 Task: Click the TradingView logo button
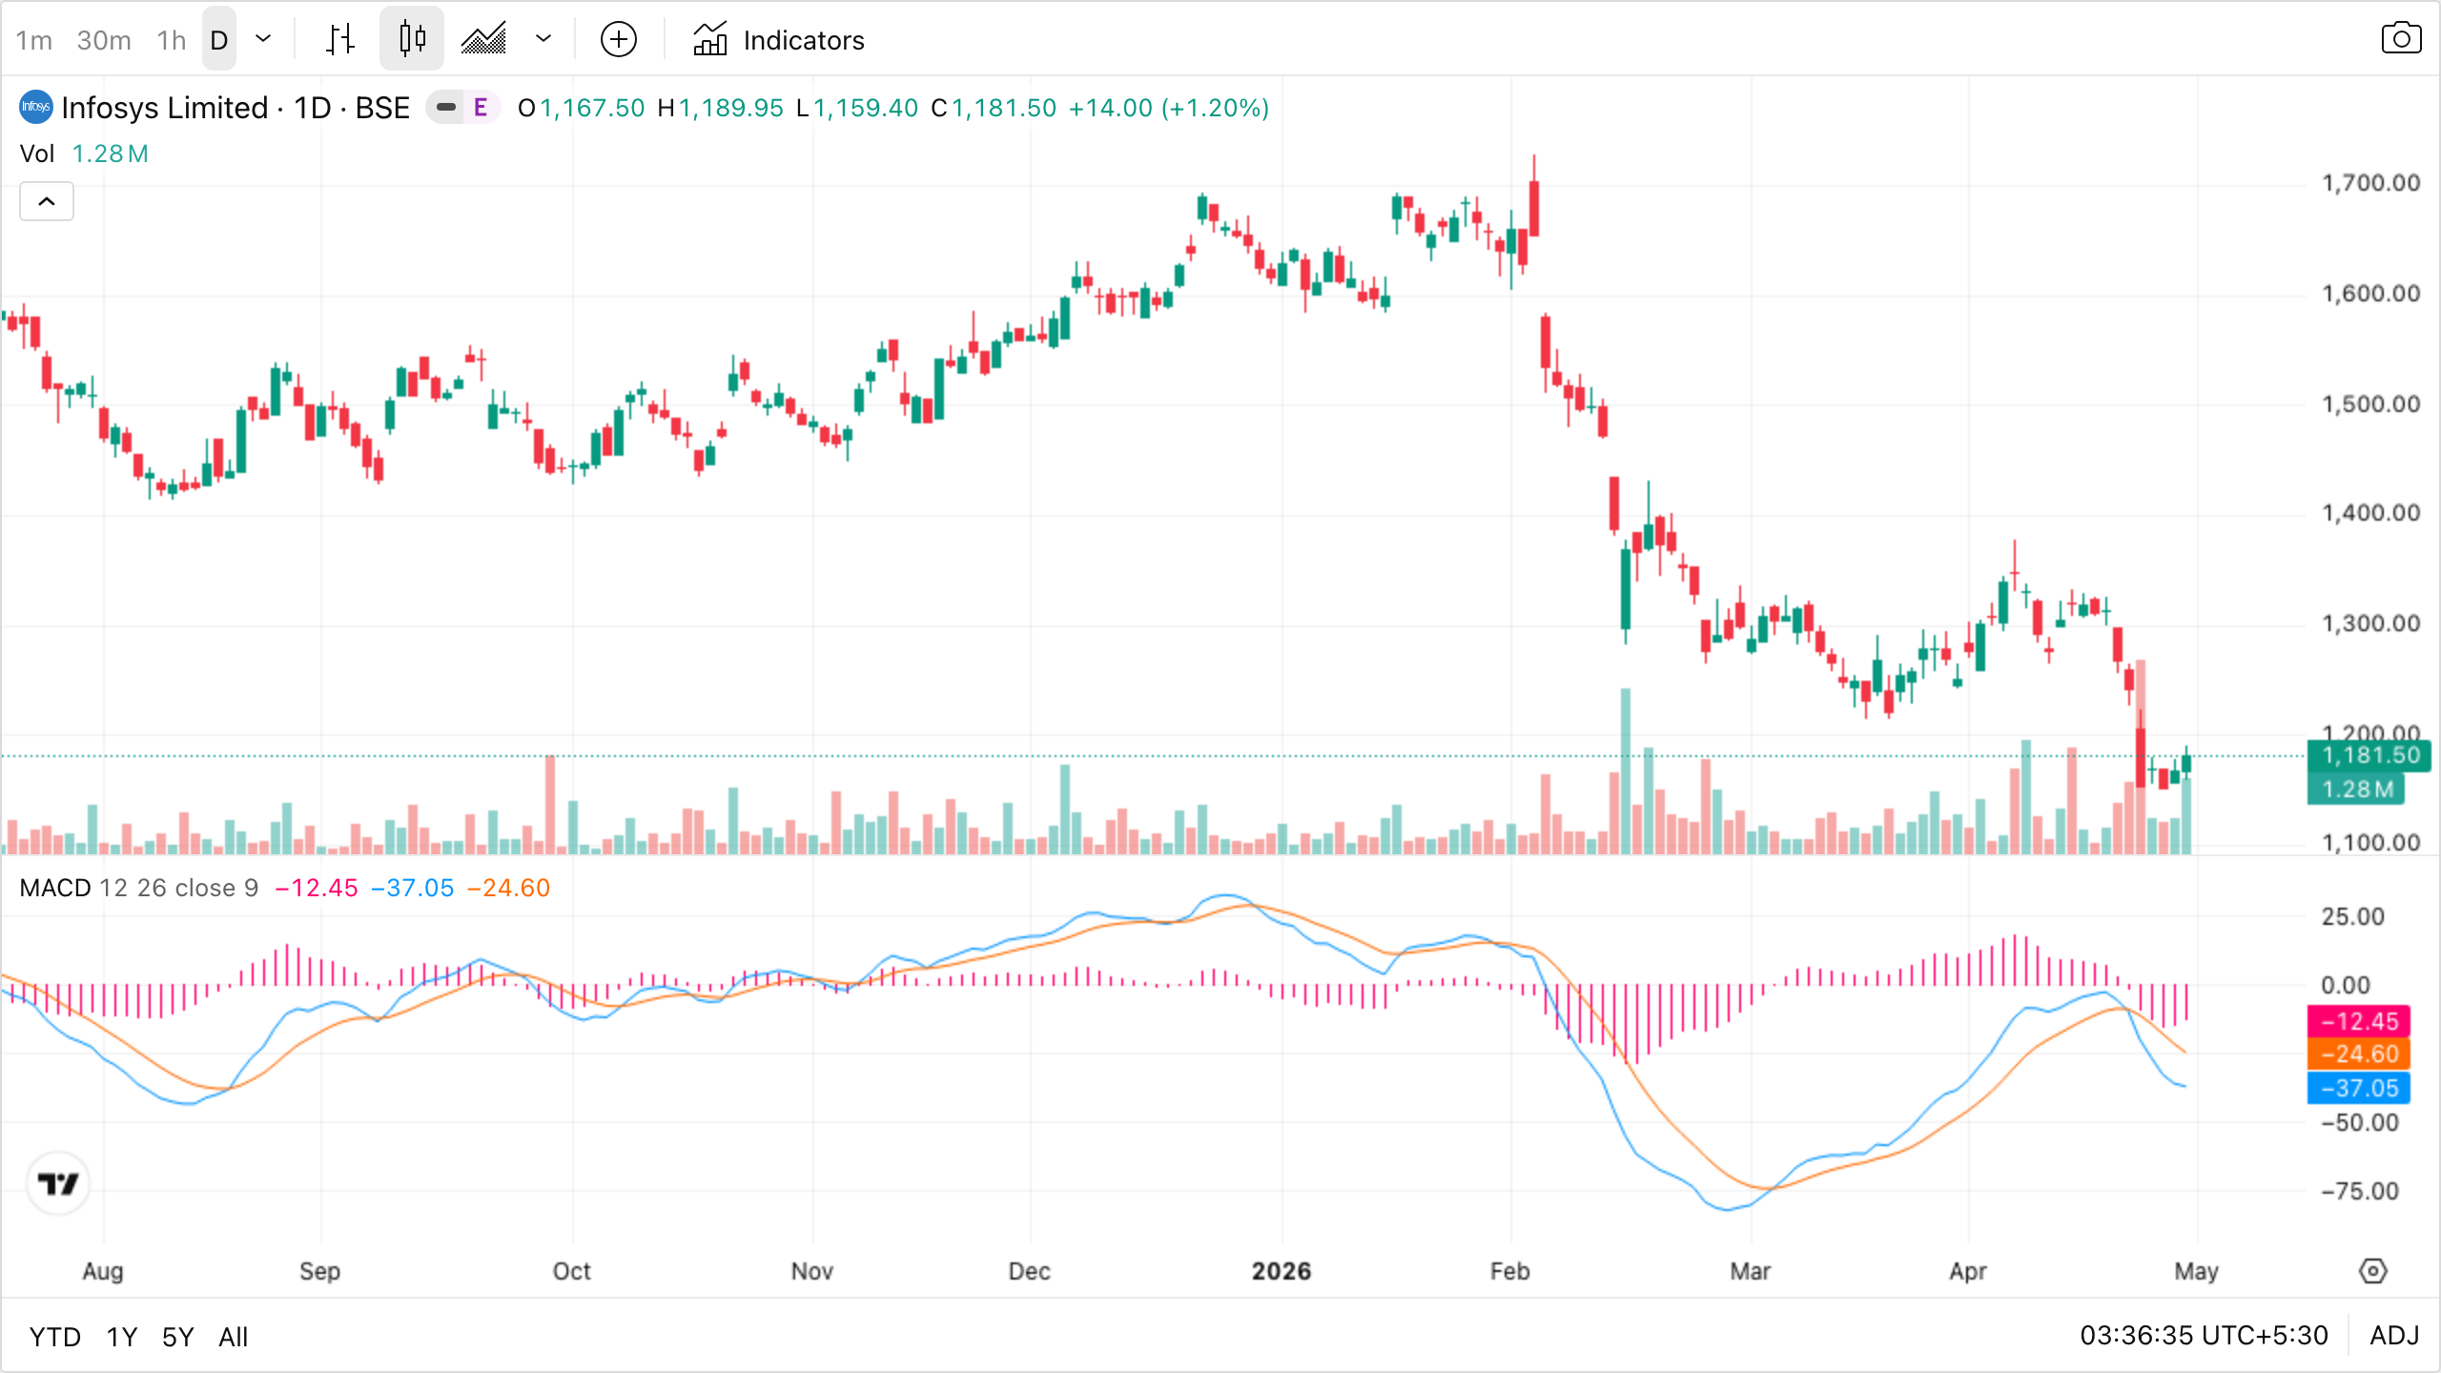58,1184
